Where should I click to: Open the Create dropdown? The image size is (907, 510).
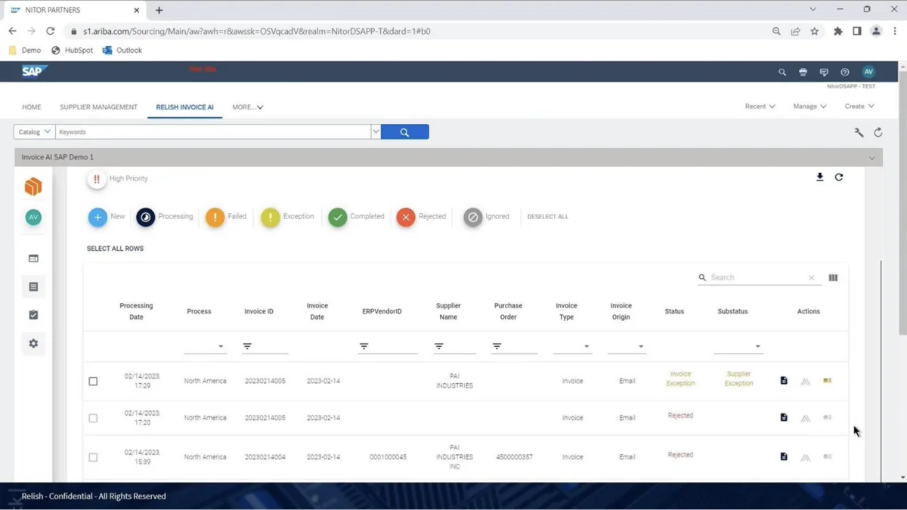point(859,107)
